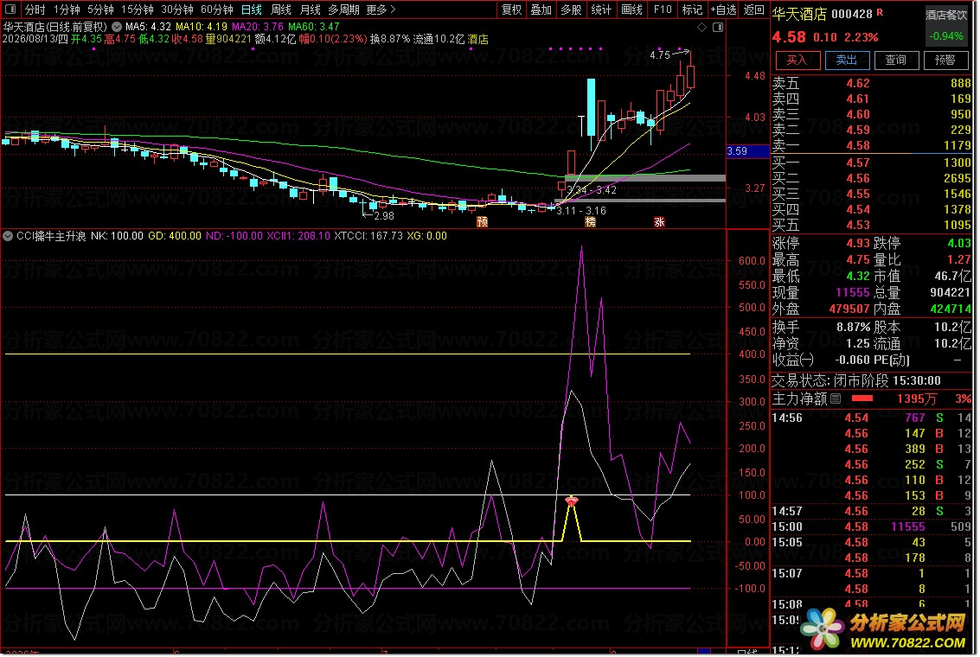This screenshot has width=980, height=657.
Task: Click stock name 华天酒店 in quote panel
Action: (799, 14)
